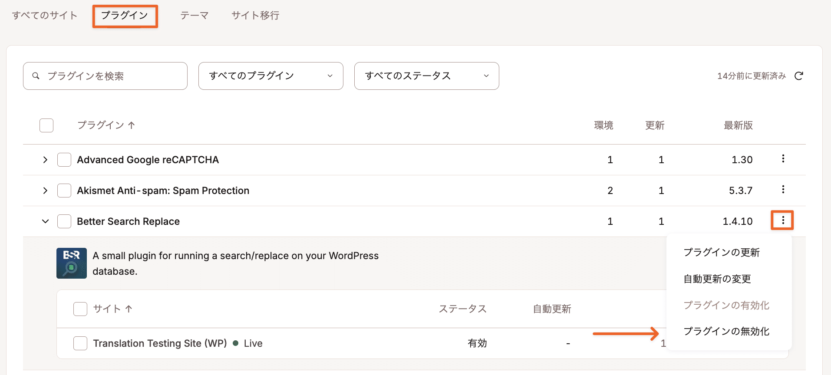This screenshot has width=831, height=375.
Task: Click the refresh icon beside 14分前に更新済み
Action: [x=798, y=76]
